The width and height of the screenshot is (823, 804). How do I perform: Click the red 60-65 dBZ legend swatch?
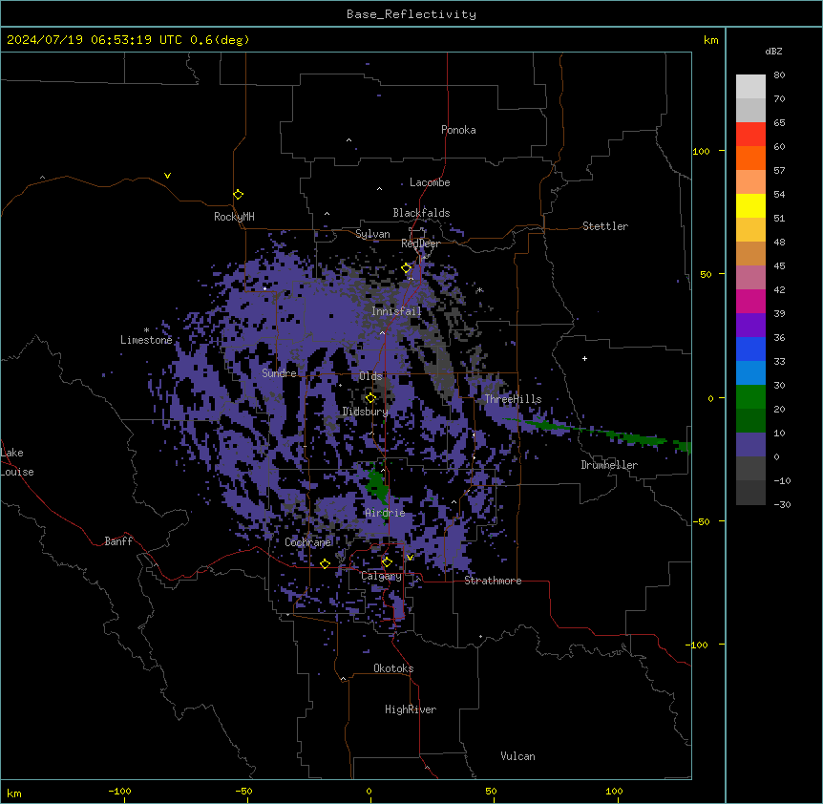pos(750,134)
